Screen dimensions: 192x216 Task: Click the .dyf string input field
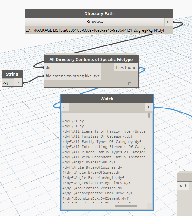pyautogui.click(x=8, y=82)
